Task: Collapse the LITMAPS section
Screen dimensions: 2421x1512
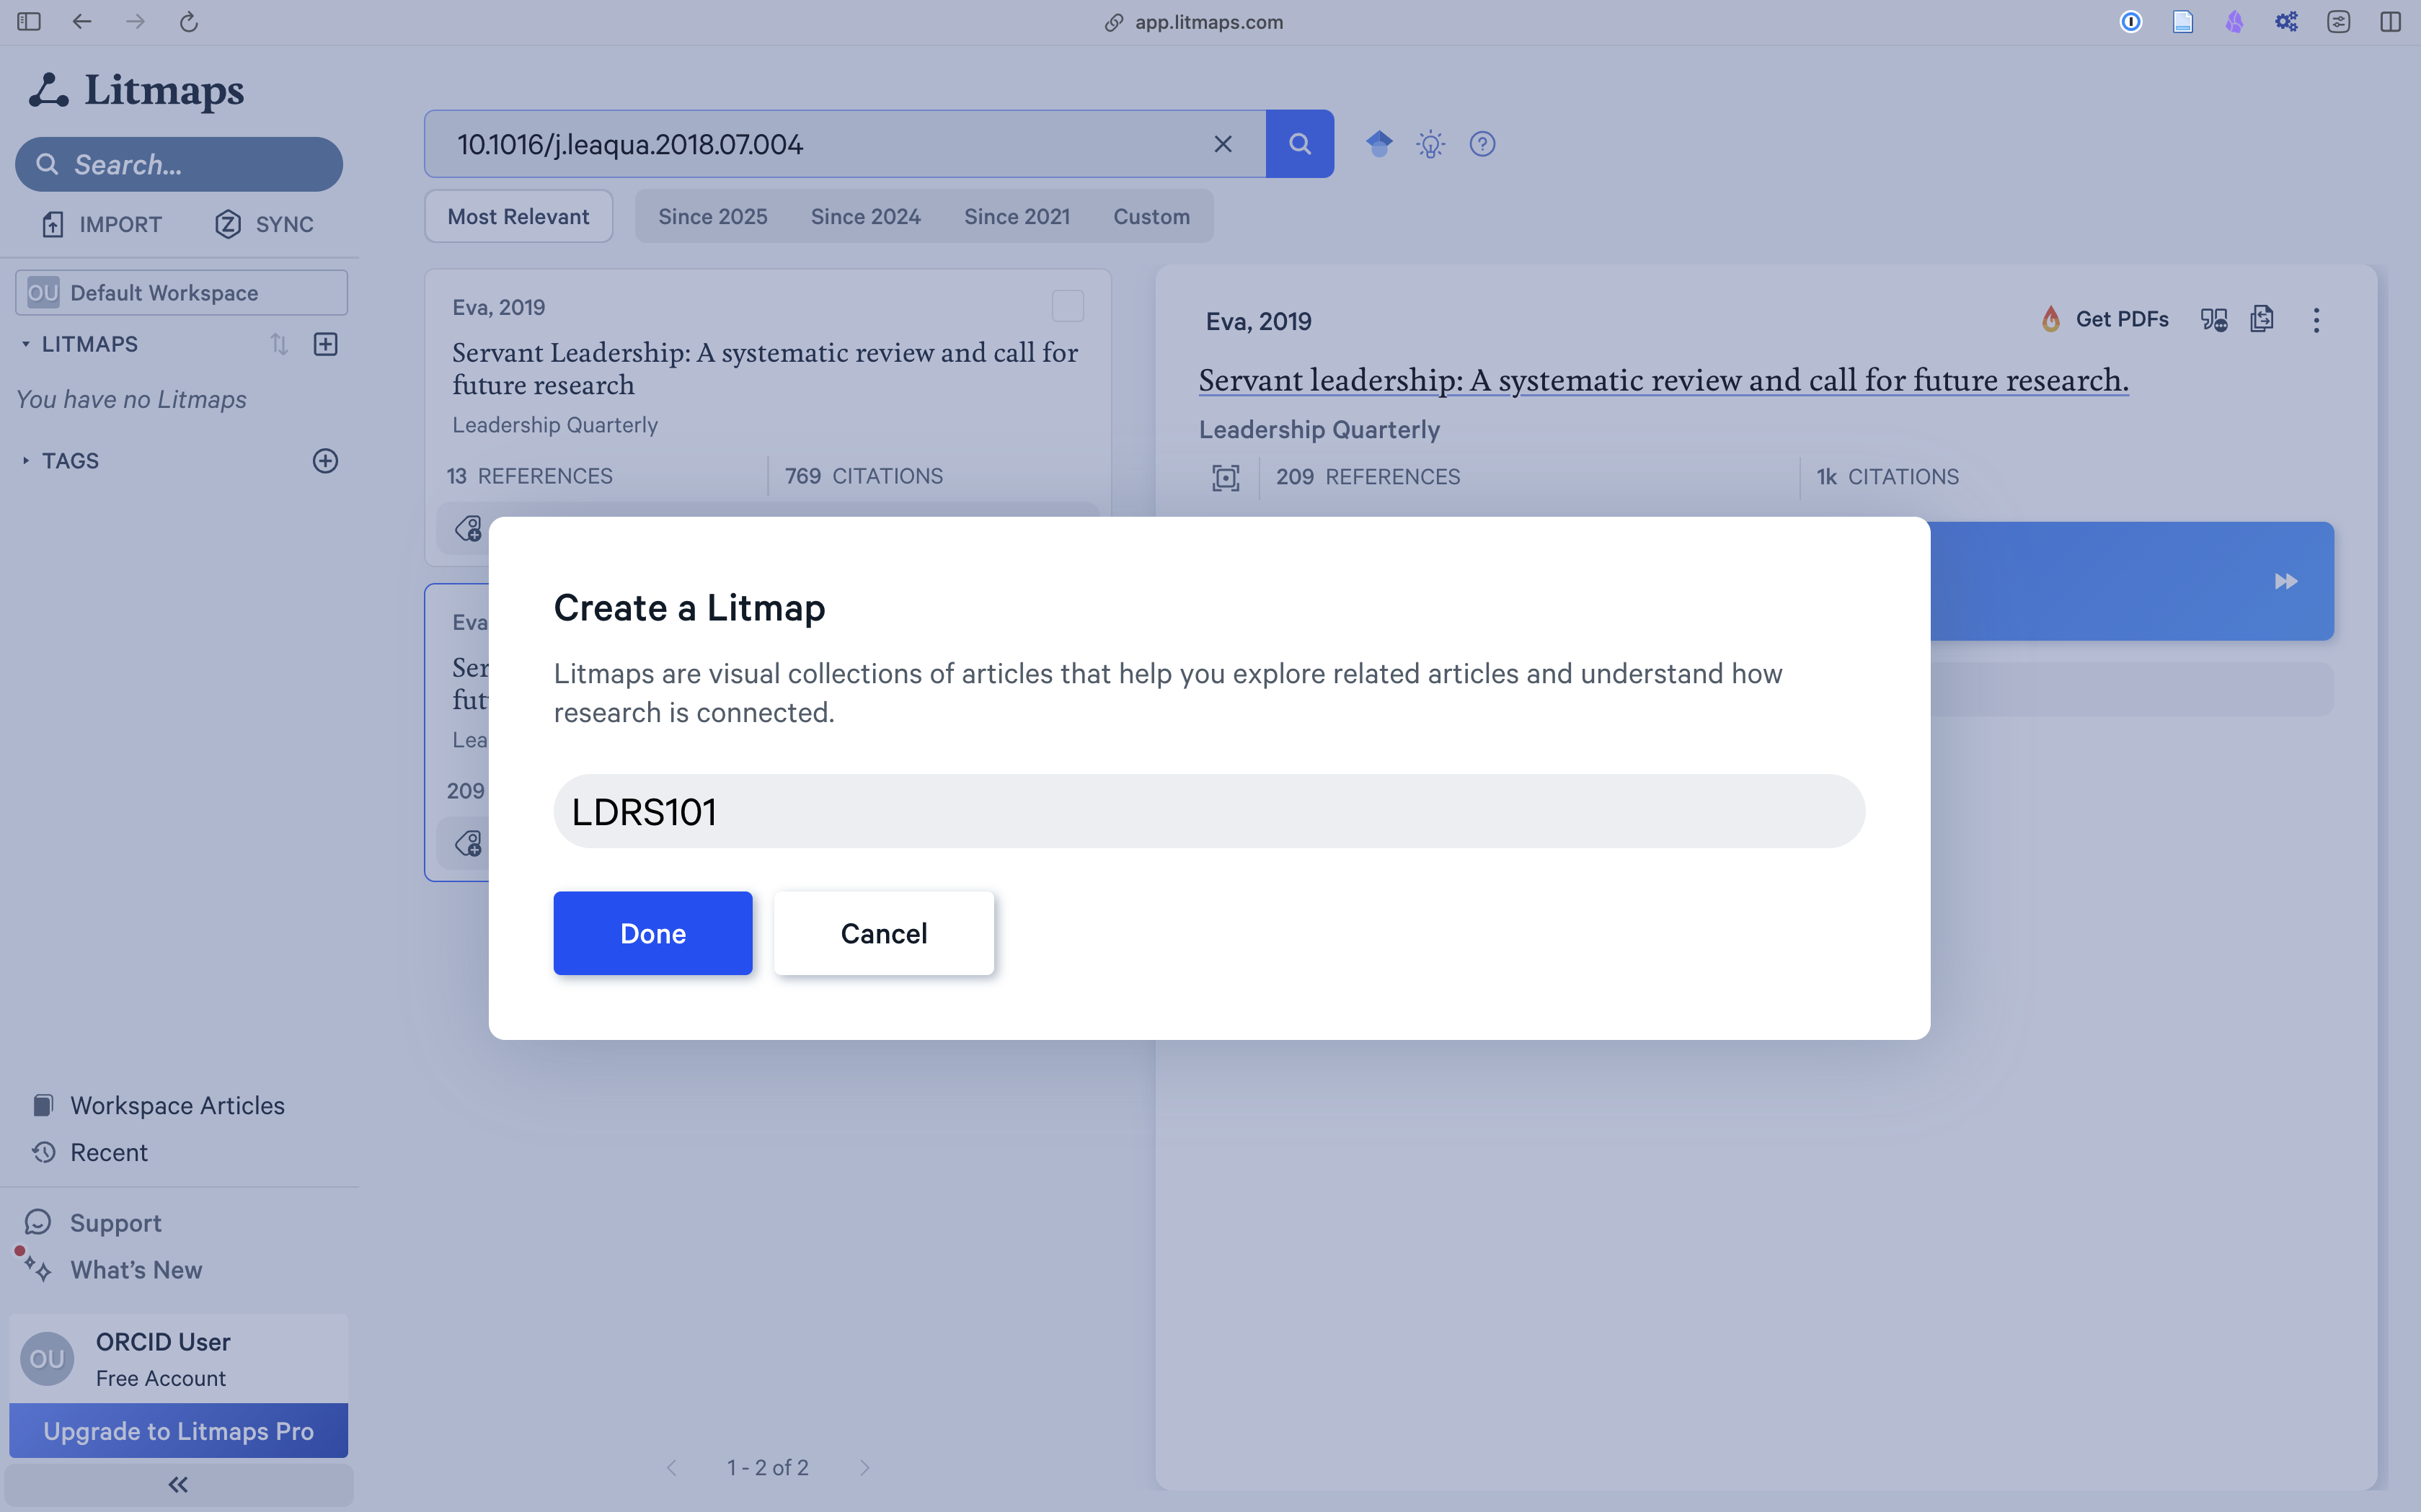Action: (26, 344)
